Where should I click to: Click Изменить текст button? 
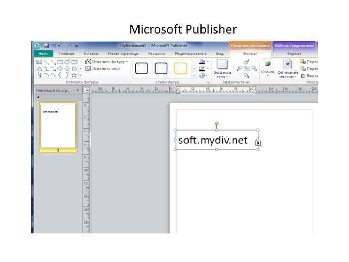click(103, 68)
